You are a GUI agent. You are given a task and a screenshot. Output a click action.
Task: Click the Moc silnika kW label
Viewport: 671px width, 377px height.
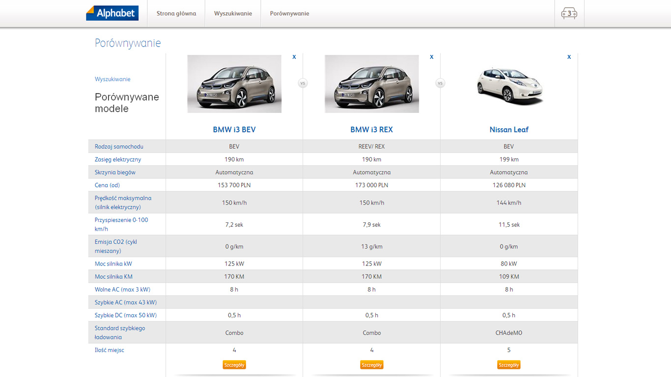(x=113, y=264)
